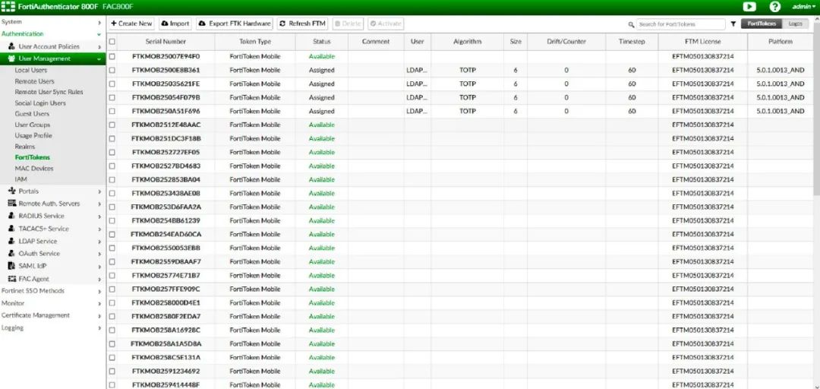The height and width of the screenshot is (389, 820).
Task: Open the video tutorial icon in header
Action: tap(749, 7)
